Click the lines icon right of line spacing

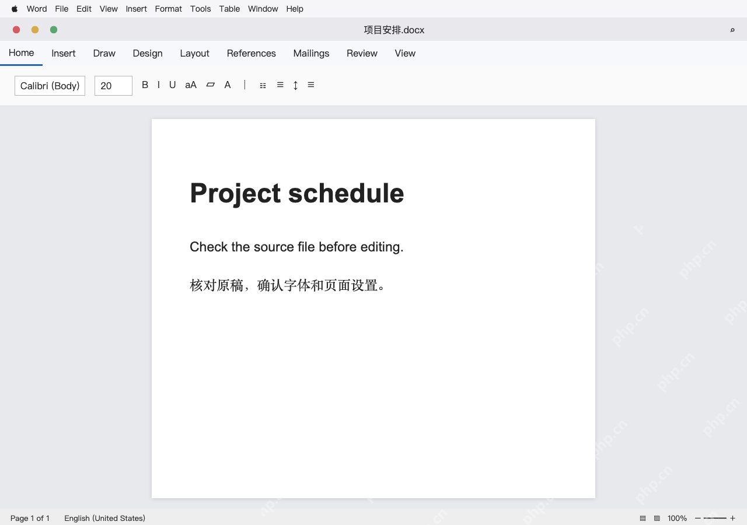(311, 85)
